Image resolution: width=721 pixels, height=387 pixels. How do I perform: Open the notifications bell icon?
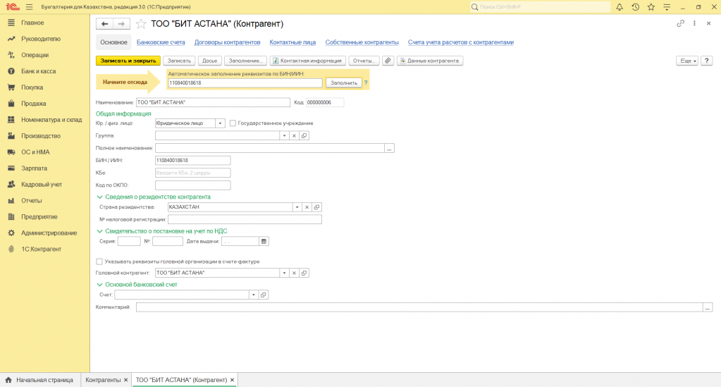(620, 7)
